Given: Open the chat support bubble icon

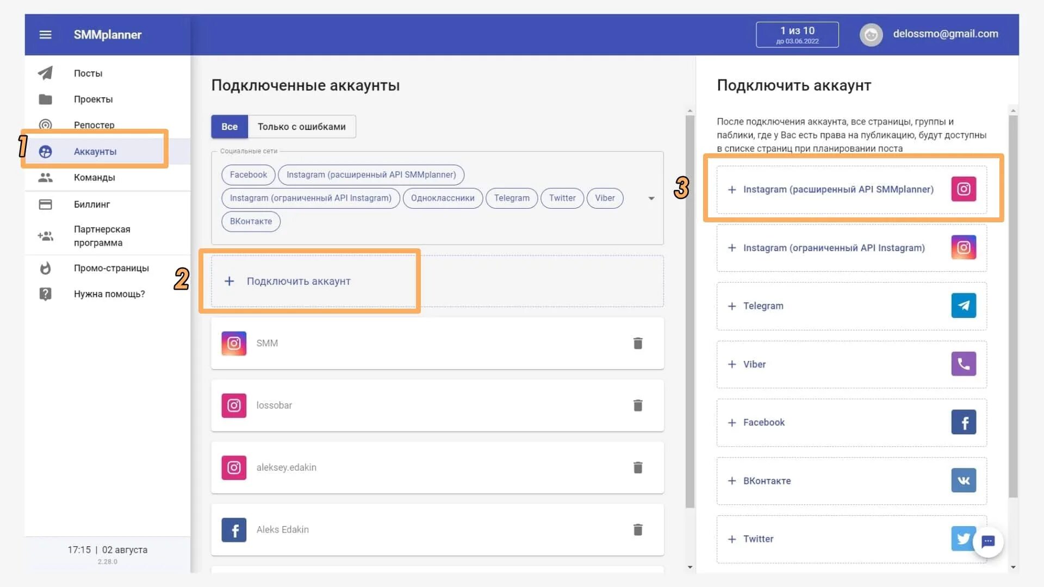Looking at the screenshot, I should (988, 542).
